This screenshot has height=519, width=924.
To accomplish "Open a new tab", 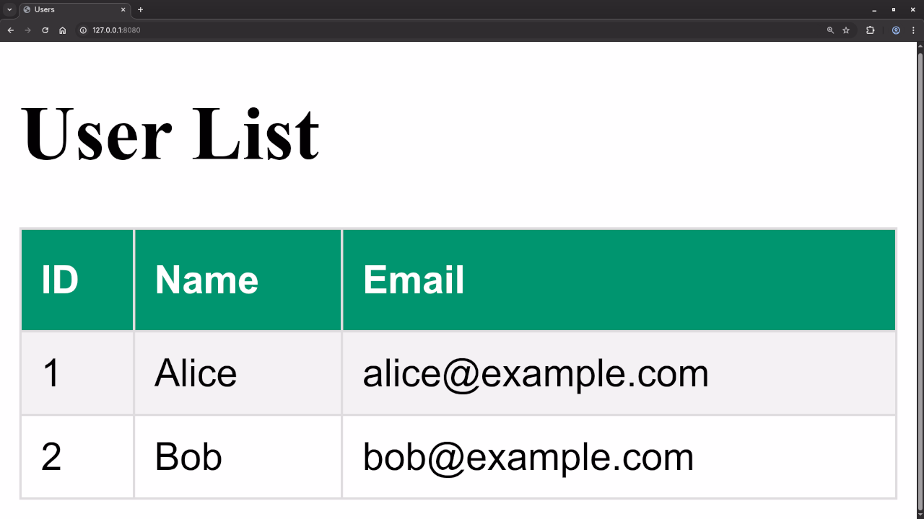I will [140, 9].
